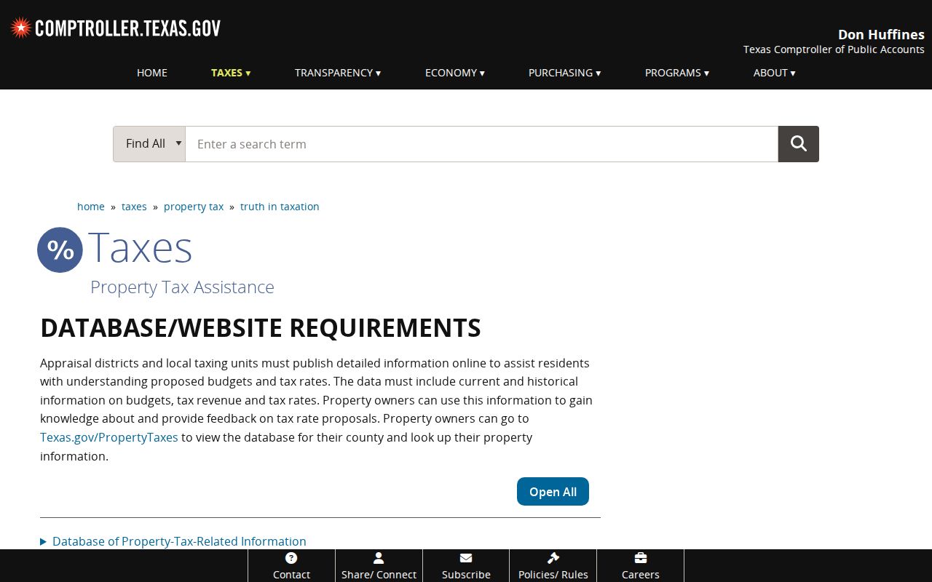Expand the About navigation menu

click(775, 73)
